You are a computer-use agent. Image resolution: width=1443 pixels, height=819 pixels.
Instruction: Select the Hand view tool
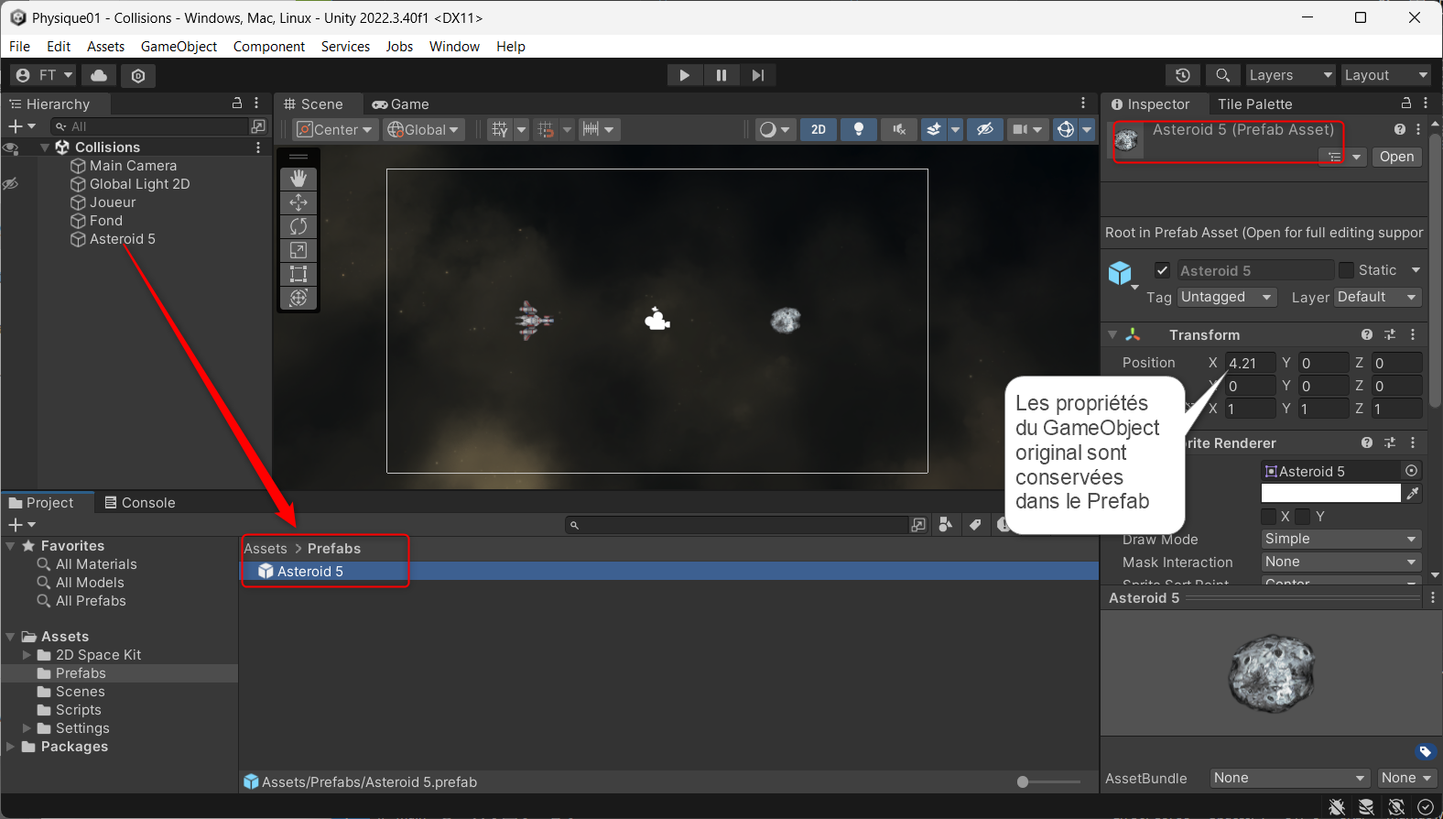tap(298, 179)
